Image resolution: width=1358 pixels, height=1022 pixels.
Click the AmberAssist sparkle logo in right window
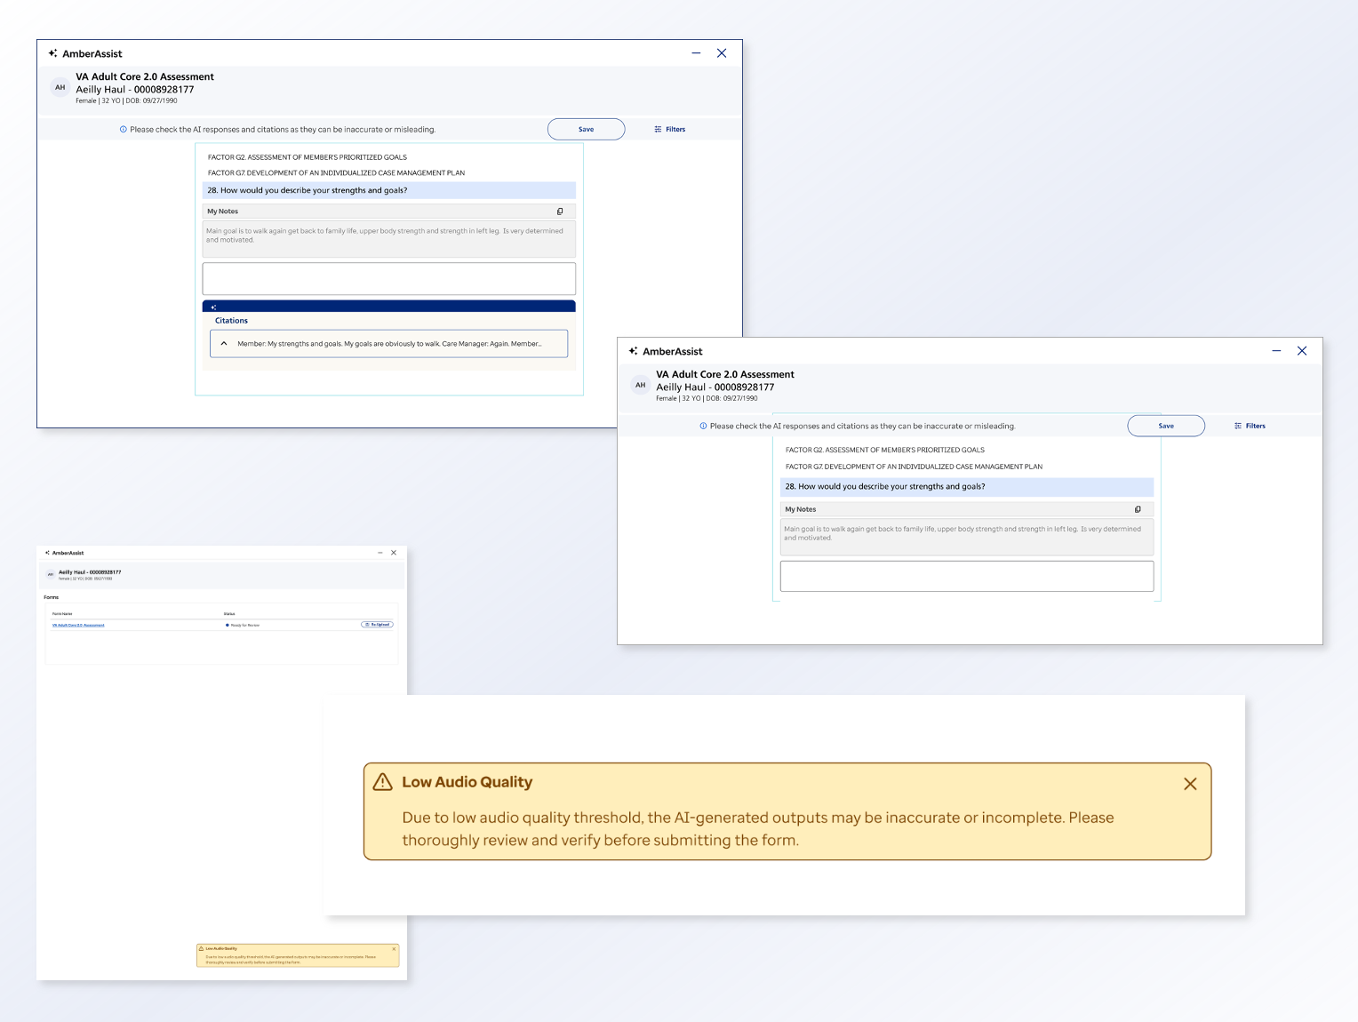click(634, 351)
